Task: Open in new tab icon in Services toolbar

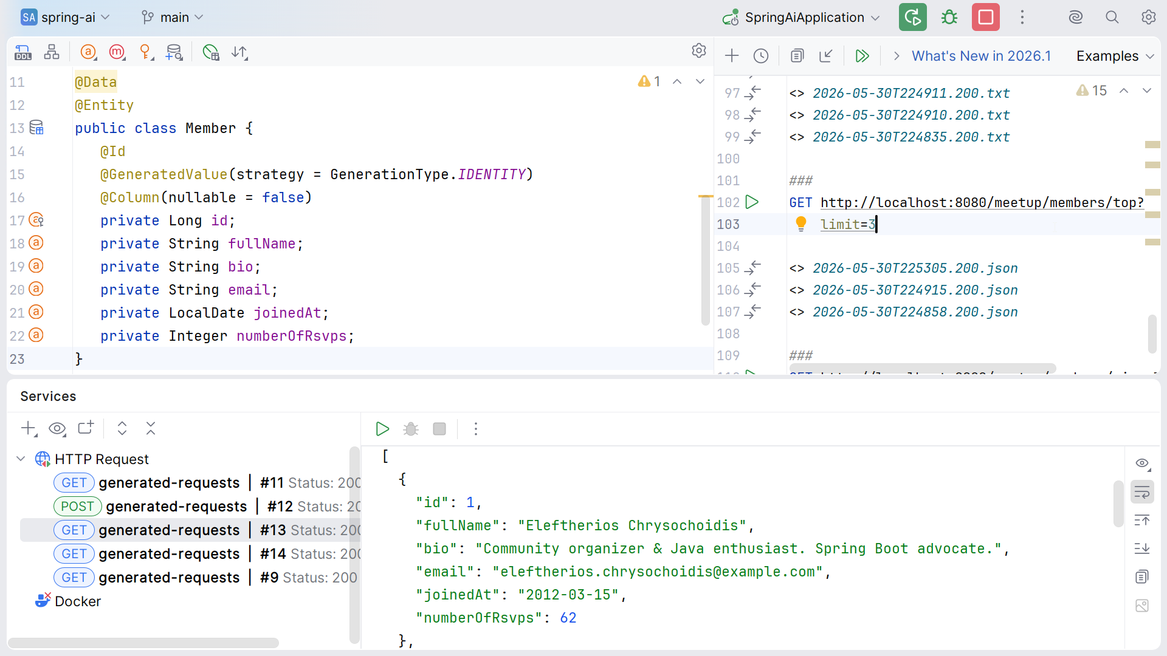Action: [86, 428]
